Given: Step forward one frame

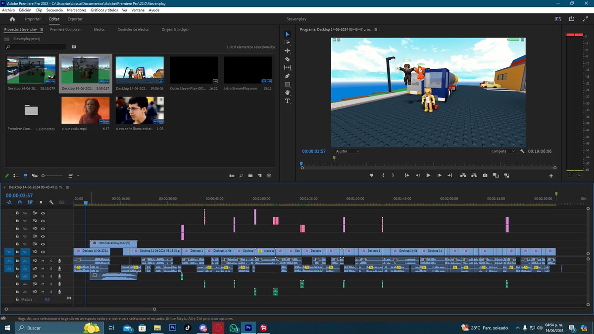Looking at the screenshot, I should (x=439, y=175).
